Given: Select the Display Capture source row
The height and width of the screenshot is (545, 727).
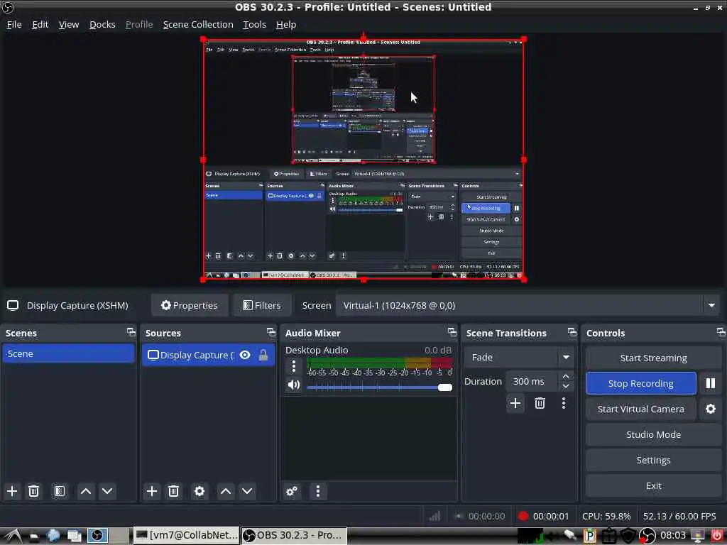Looking at the screenshot, I should point(208,355).
